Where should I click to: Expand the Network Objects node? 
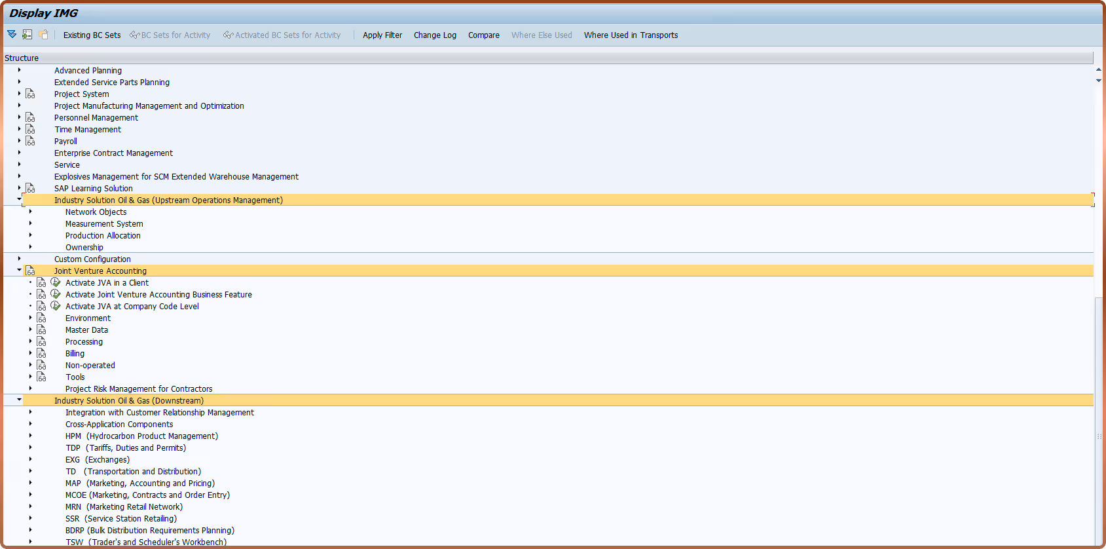click(30, 212)
